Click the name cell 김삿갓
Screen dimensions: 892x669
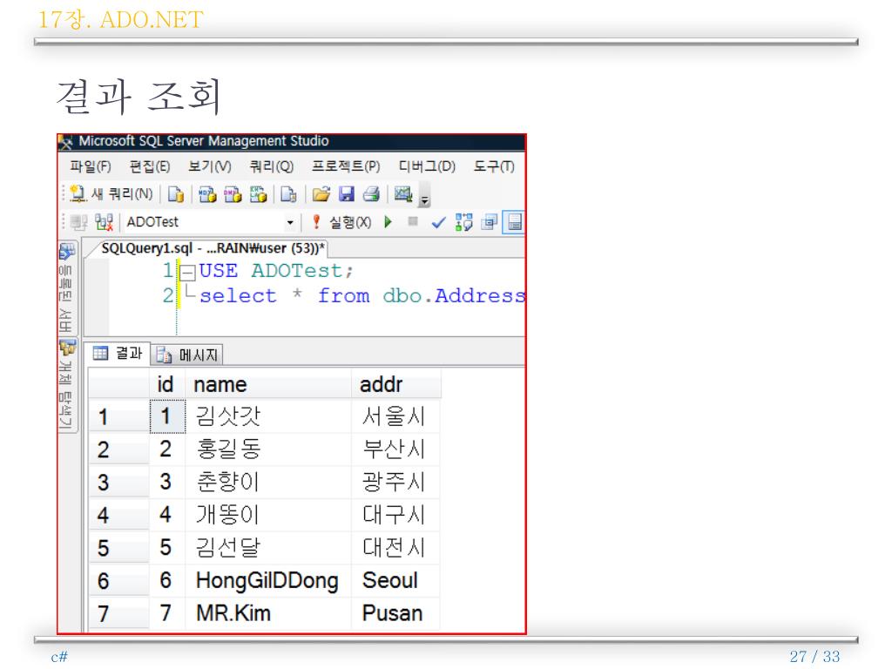point(268,417)
